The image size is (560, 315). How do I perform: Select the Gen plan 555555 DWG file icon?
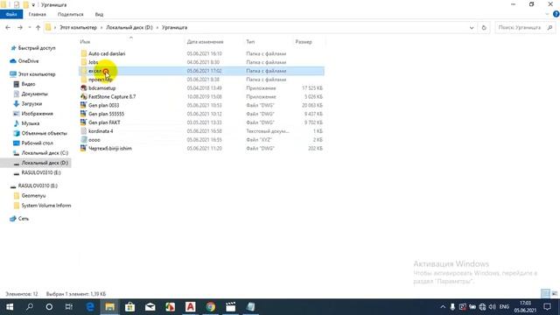[x=84, y=114]
